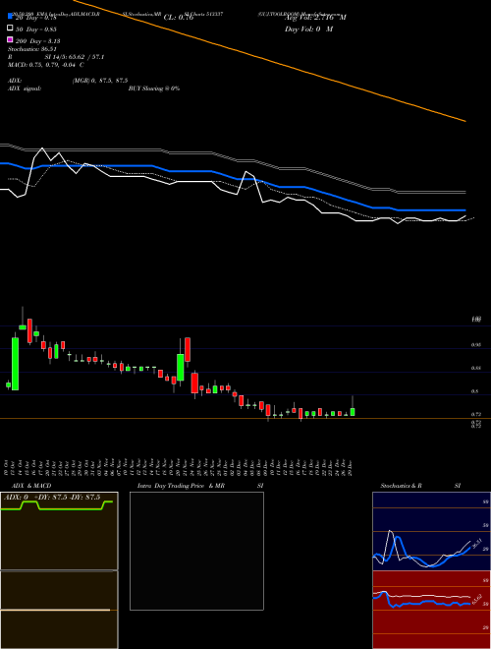Click the last green candle on the right
Viewport: 491px width, 649px height.
[x=353, y=412]
